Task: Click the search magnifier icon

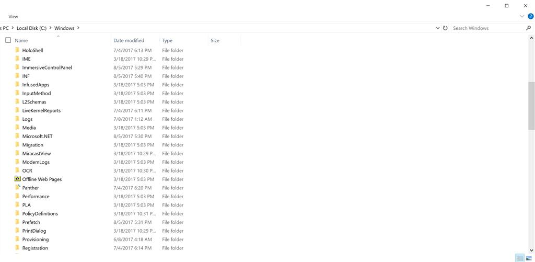Action: tap(529, 28)
